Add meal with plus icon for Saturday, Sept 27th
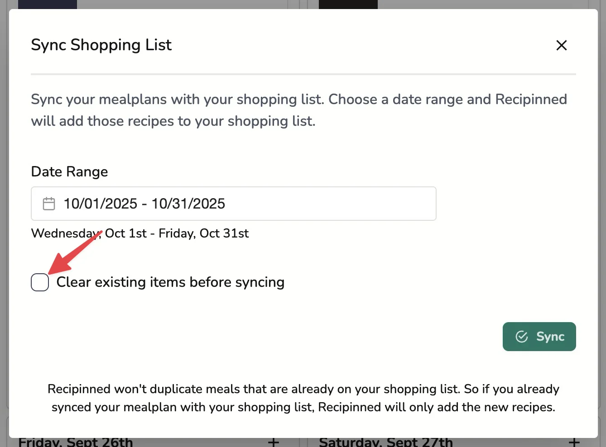Image resolution: width=606 pixels, height=447 pixels. [x=574, y=442]
